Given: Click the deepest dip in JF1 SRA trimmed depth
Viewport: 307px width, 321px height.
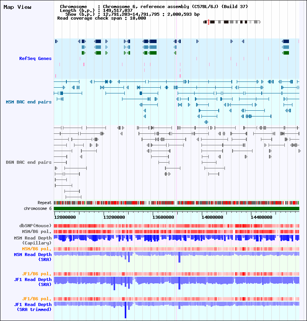Looking at the screenshot, I should [x=125, y=310].
